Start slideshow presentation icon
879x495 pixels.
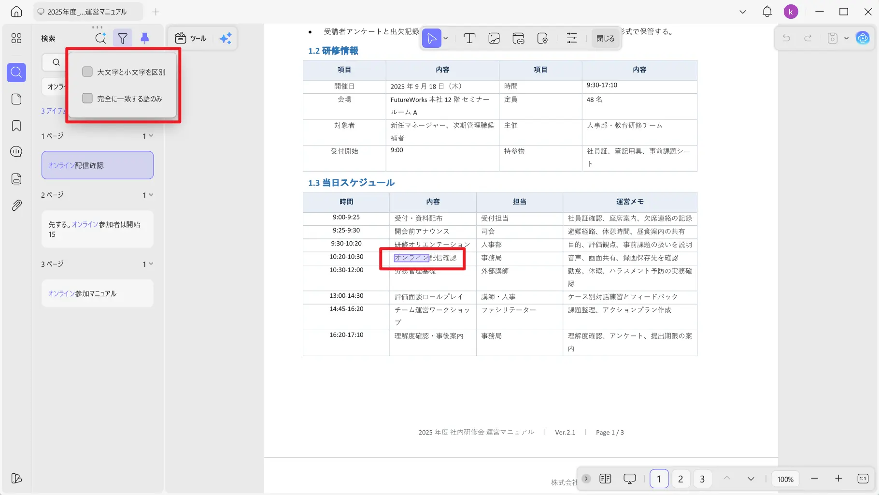[x=630, y=479]
